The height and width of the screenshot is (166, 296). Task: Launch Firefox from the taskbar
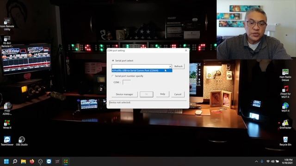32,161
